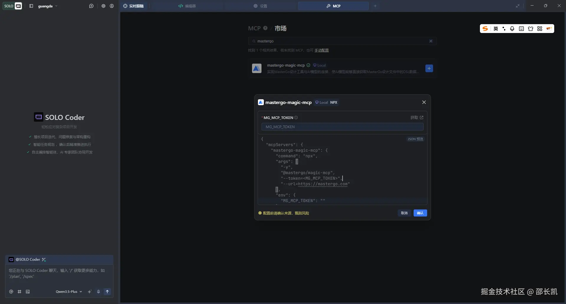Click the Local tag in the dialog header
This screenshot has width=566, height=304.
[x=322, y=103]
